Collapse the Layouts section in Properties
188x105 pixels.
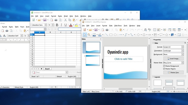[x=153, y=77]
